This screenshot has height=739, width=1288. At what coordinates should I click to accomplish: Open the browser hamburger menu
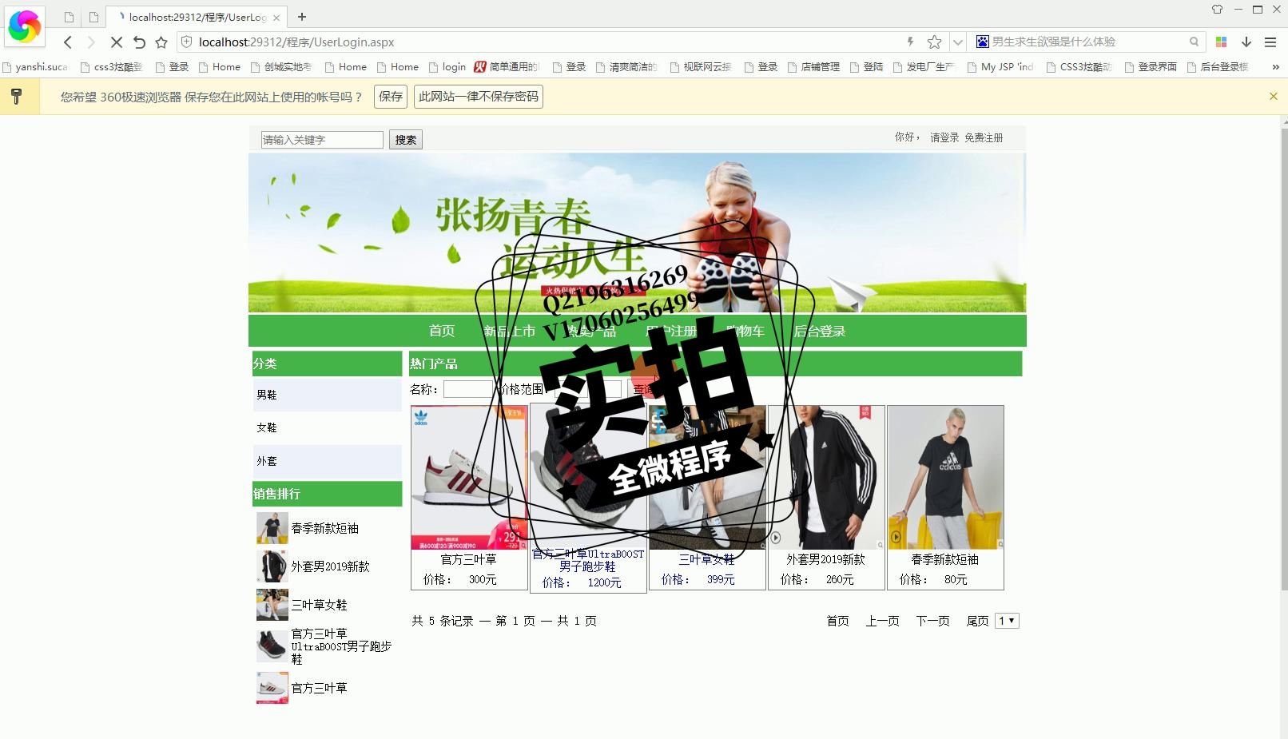pyautogui.click(x=1270, y=42)
